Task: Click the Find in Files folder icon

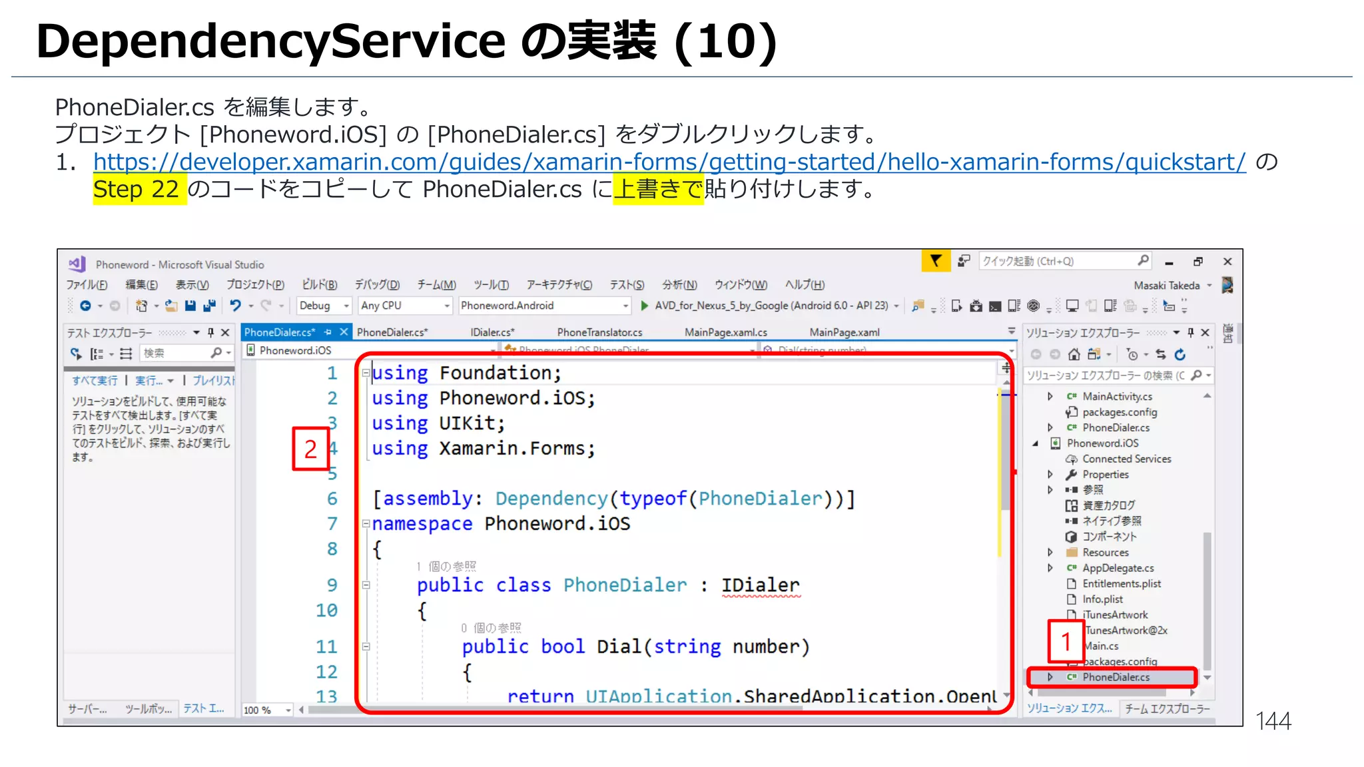Action: (918, 306)
